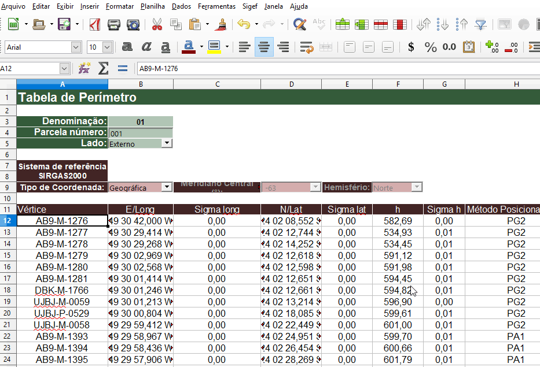Expand the Name Box A12 dropdown
The width and height of the screenshot is (540, 367).
coord(64,68)
